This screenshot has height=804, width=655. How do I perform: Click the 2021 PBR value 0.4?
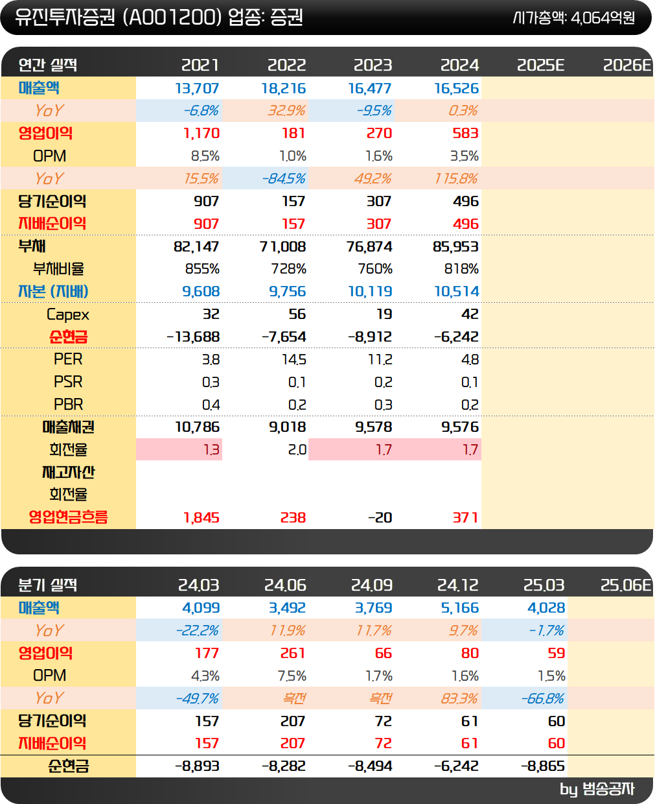point(211,405)
